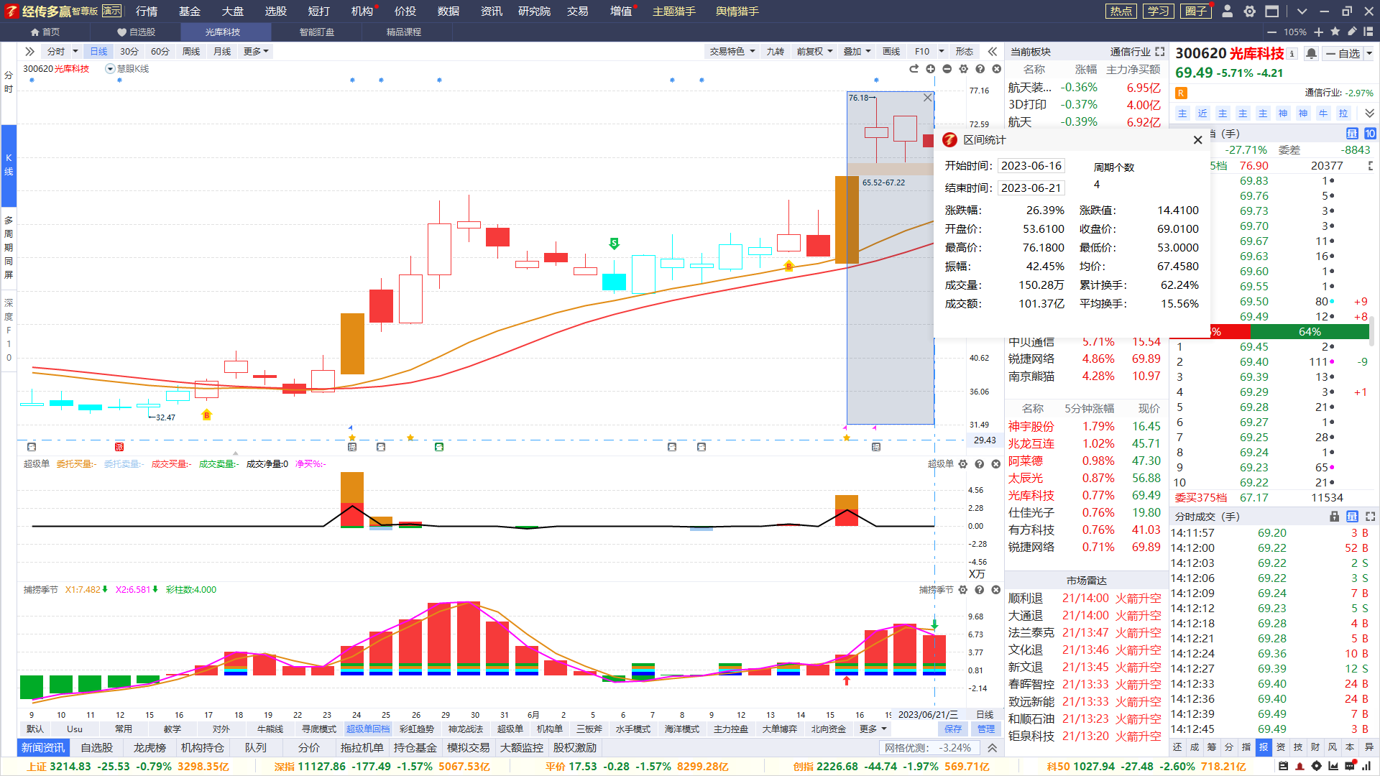The width and height of the screenshot is (1380, 776).
Task: Open the 交易特色 dropdown
Action: point(732,52)
